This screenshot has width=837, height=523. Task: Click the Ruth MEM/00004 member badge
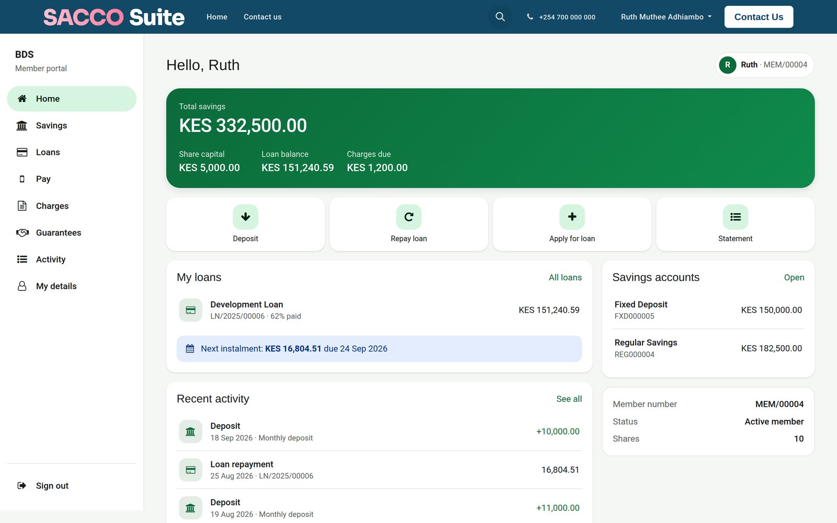click(764, 65)
